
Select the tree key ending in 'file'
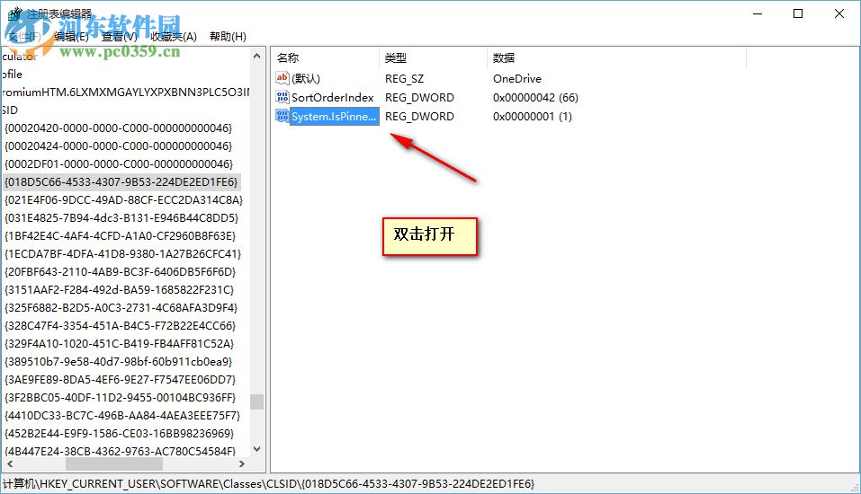tap(12, 74)
